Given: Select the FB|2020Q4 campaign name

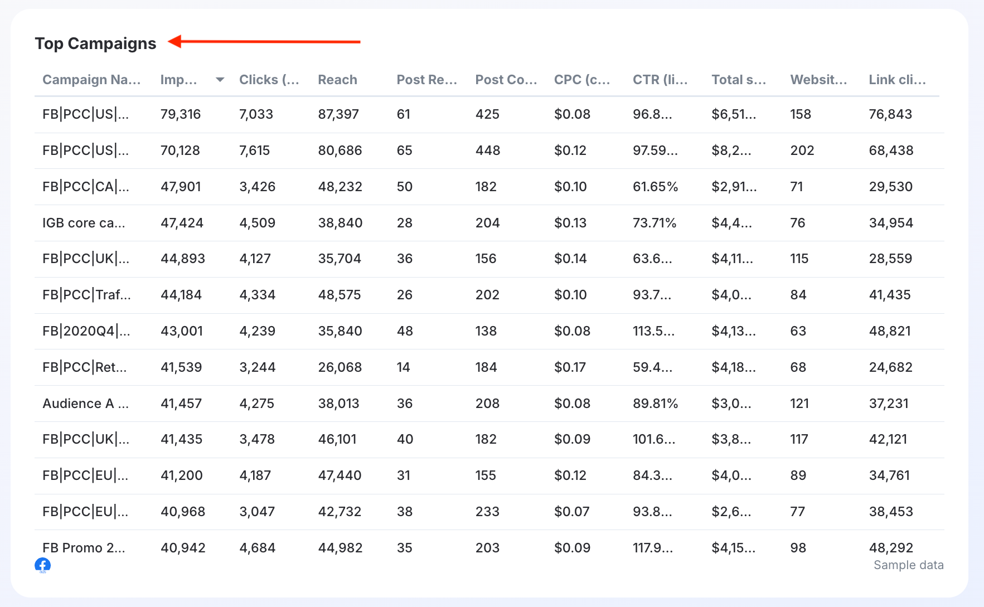Looking at the screenshot, I should tap(86, 331).
